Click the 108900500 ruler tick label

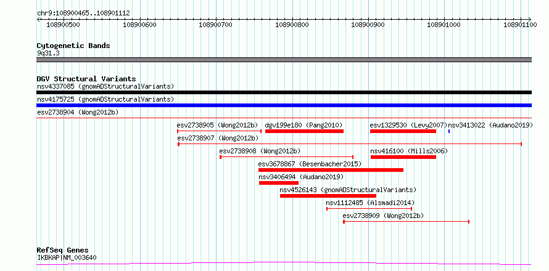tap(63, 25)
